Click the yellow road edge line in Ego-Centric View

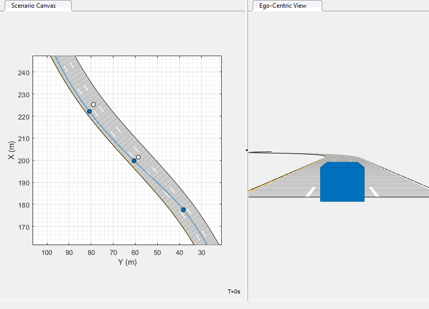coord(287,174)
